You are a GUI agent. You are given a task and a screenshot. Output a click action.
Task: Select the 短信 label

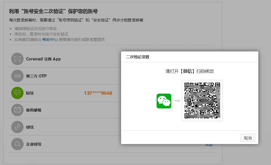[30, 93]
